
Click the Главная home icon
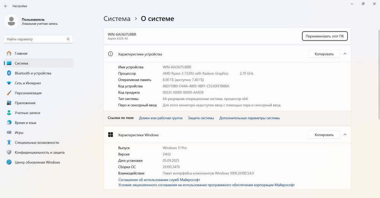(9, 53)
